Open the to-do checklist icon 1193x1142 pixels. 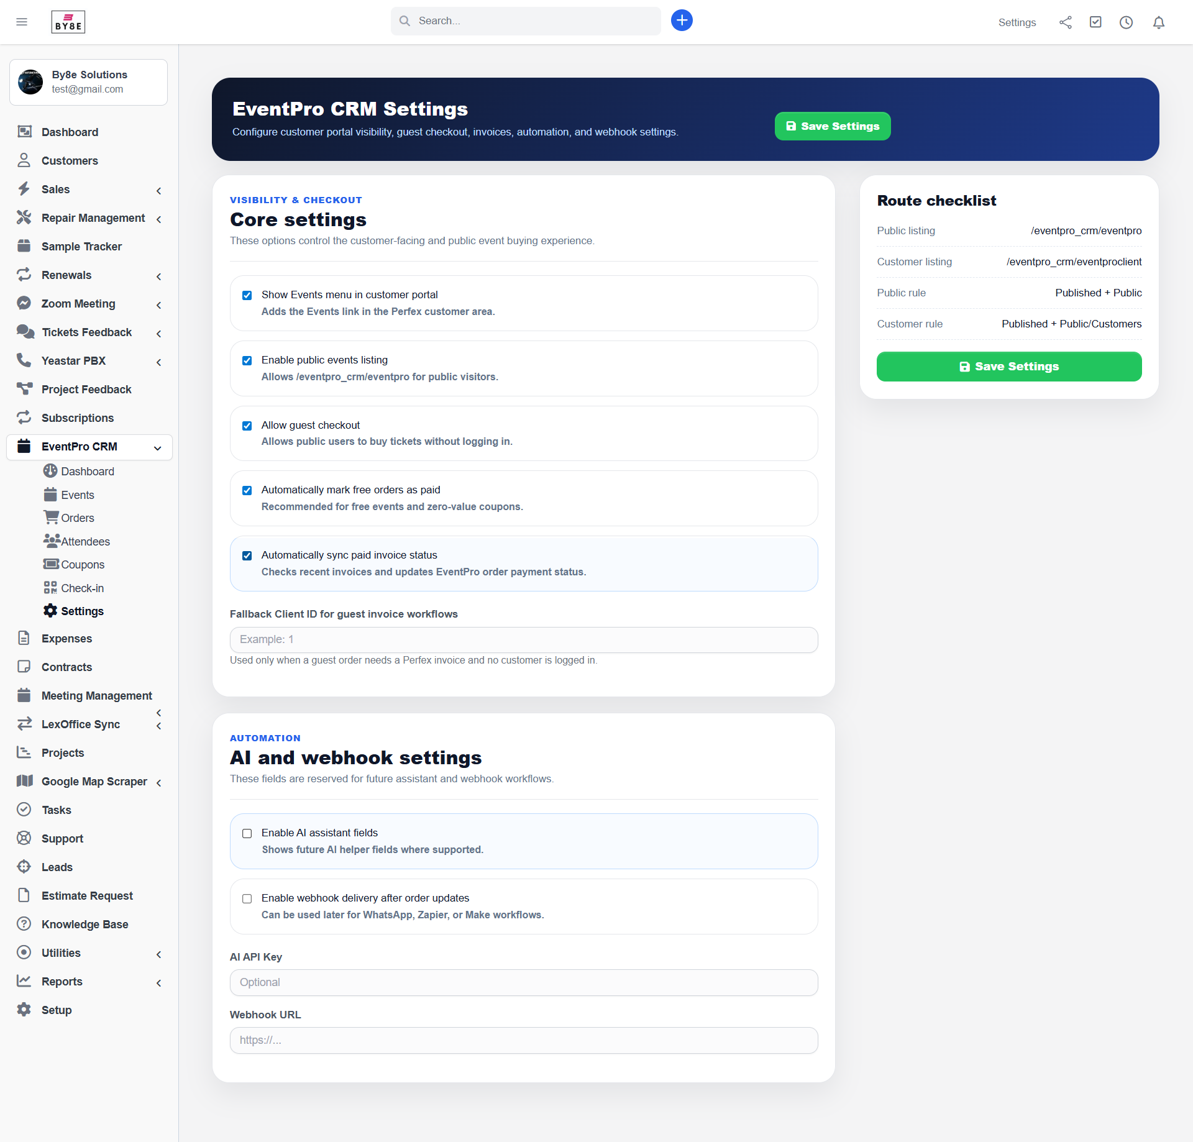pyautogui.click(x=1095, y=22)
